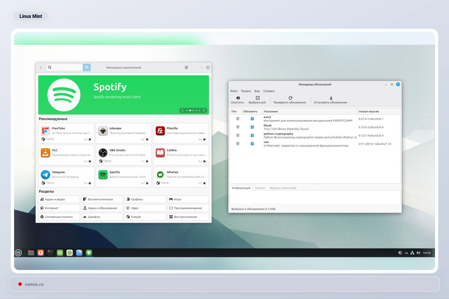Open the OBS Studio app entry
The width and height of the screenshot is (449, 299).
(123, 155)
